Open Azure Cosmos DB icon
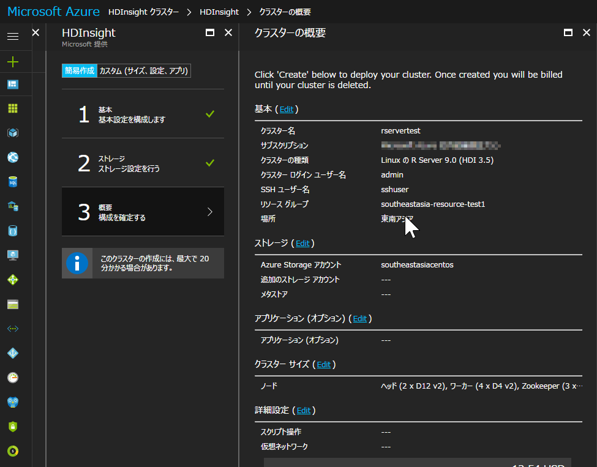597x467 pixels. click(13, 231)
